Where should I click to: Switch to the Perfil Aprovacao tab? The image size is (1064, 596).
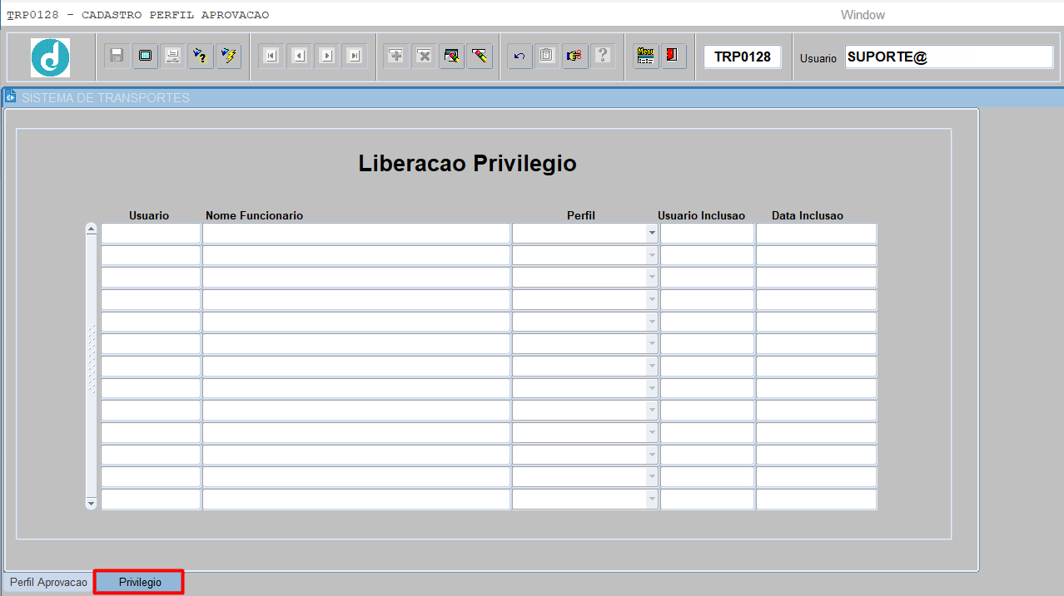click(48, 583)
